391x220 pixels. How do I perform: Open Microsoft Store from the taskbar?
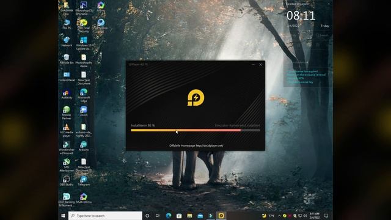[179, 216]
